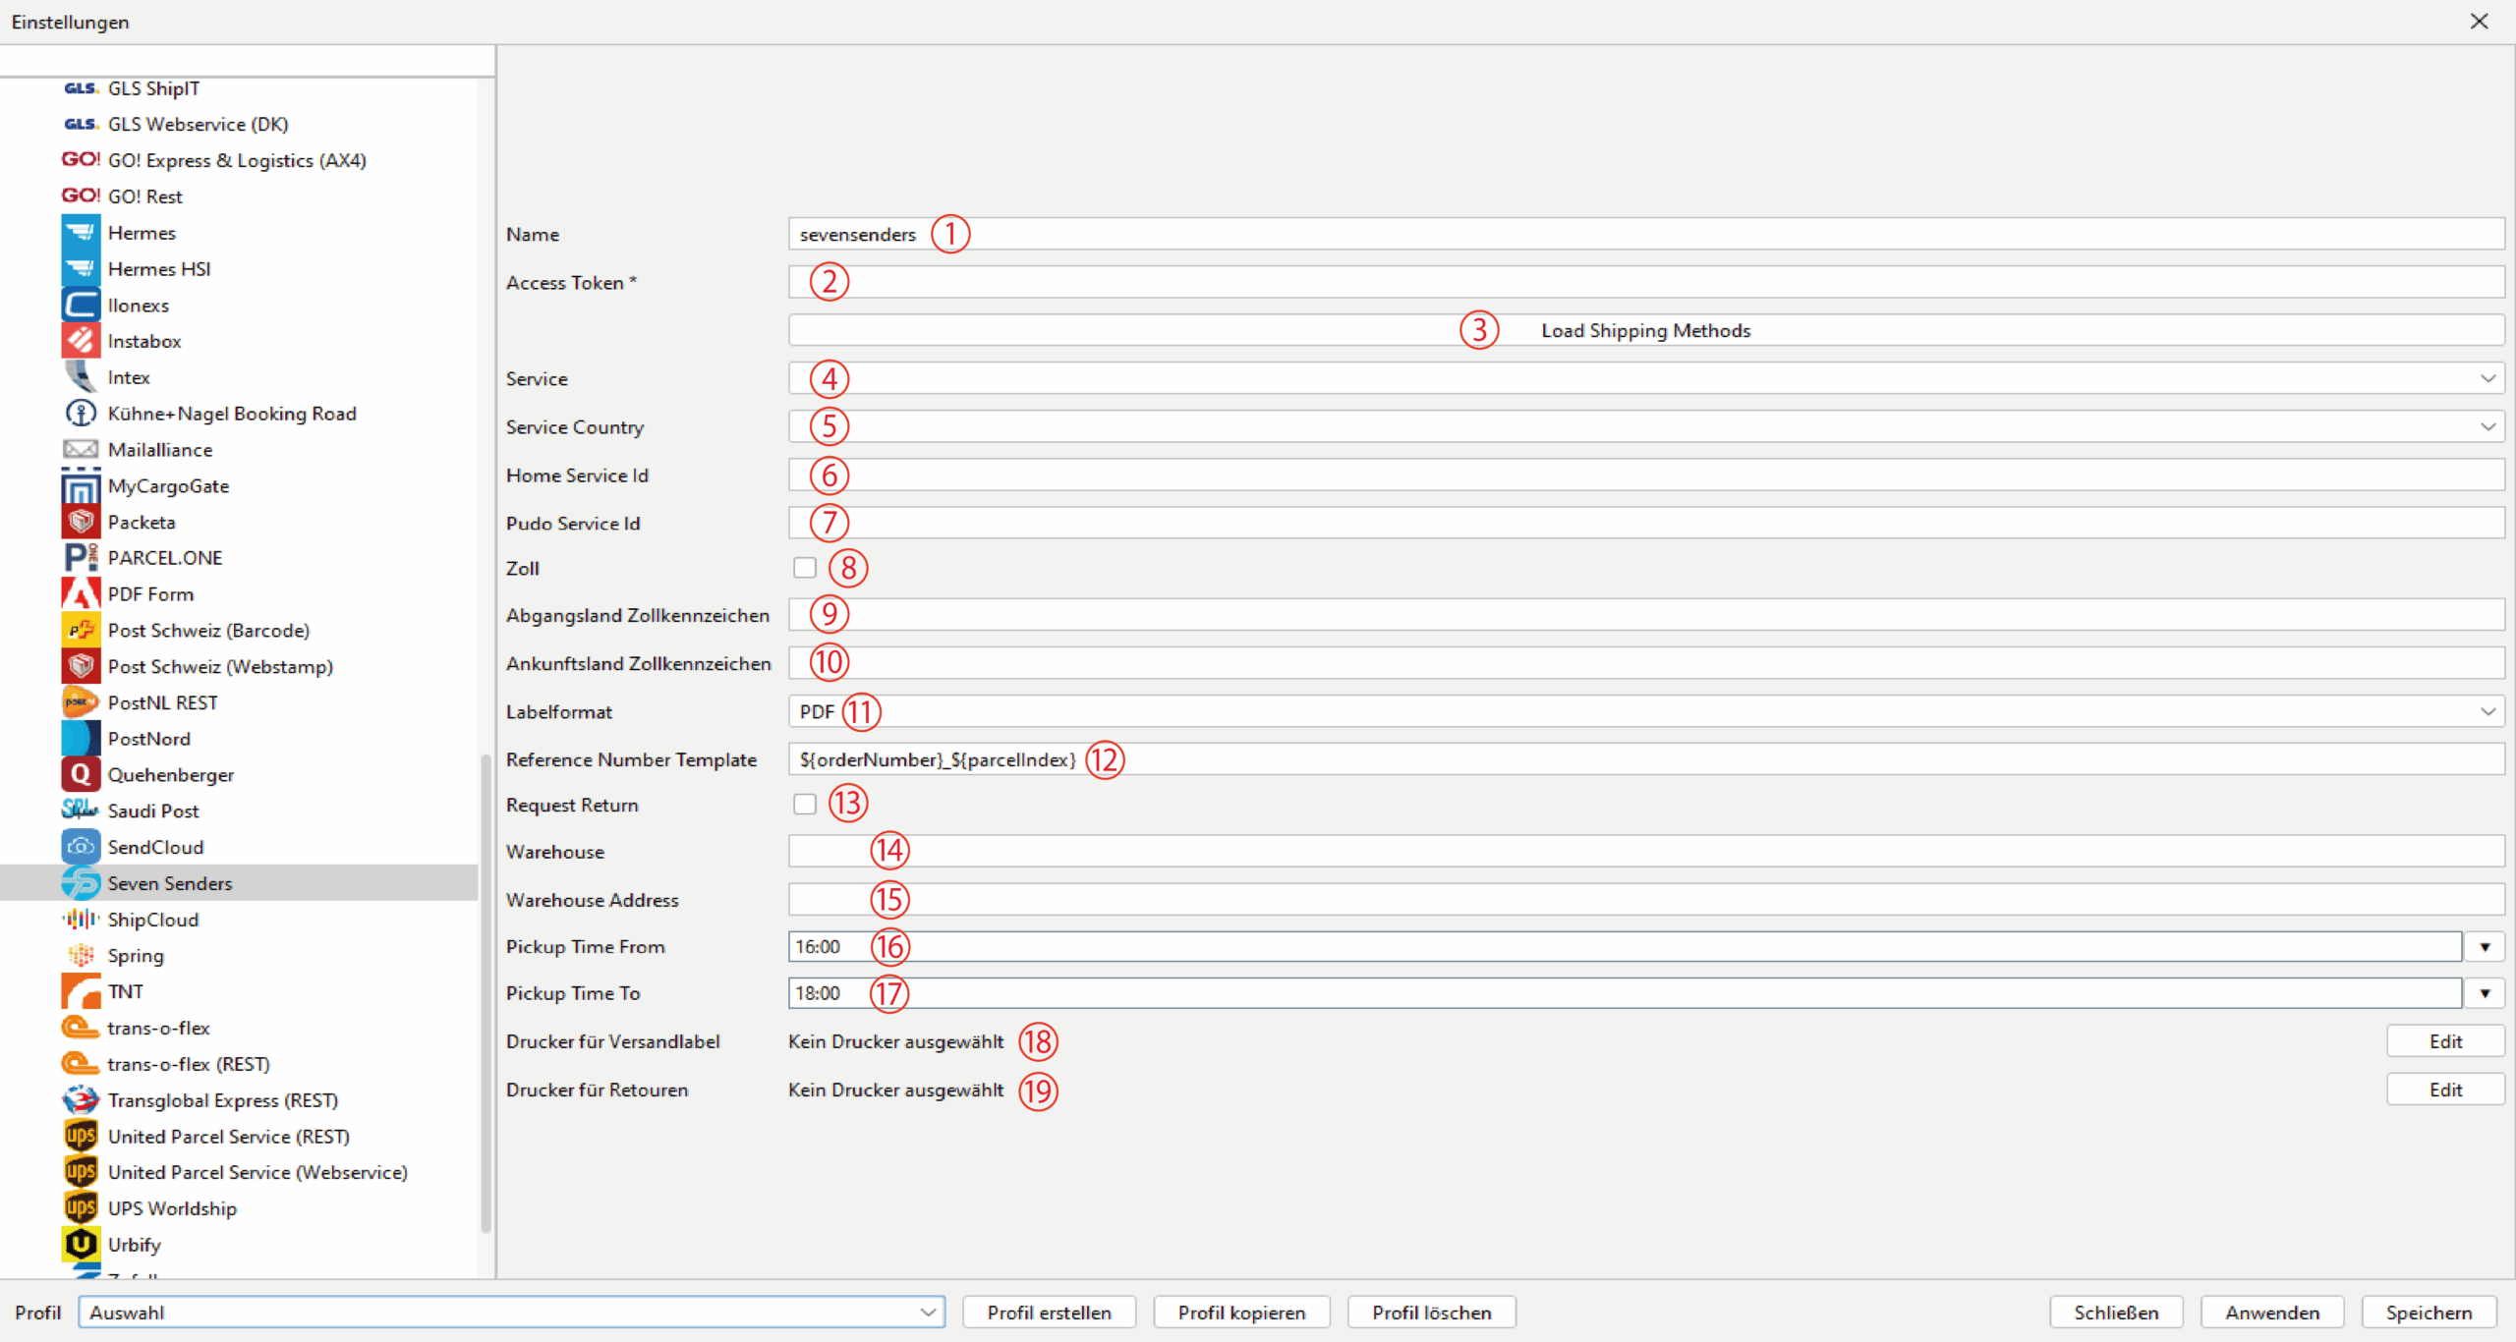
Task: Select the Post Schweiz (Webstamp) icon
Action: point(81,666)
